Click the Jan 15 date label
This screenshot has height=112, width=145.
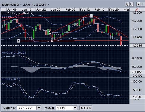click(26, 10)
